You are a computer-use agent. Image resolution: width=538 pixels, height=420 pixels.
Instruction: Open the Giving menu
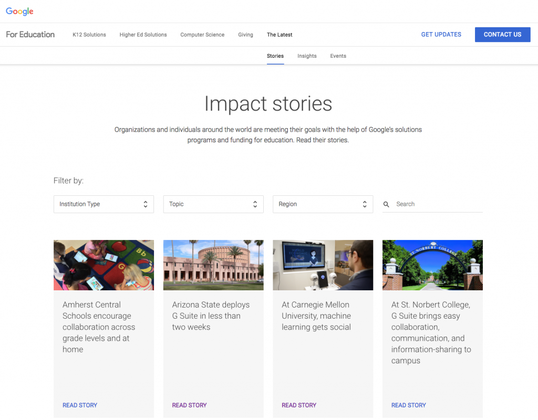click(246, 35)
